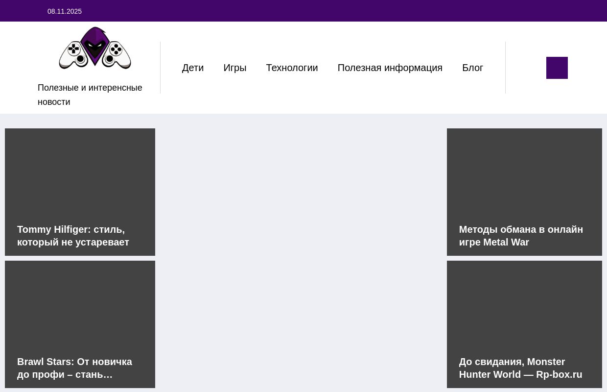The image size is (607, 392).
Task: Navigate to the Блог page
Action: [472, 68]
